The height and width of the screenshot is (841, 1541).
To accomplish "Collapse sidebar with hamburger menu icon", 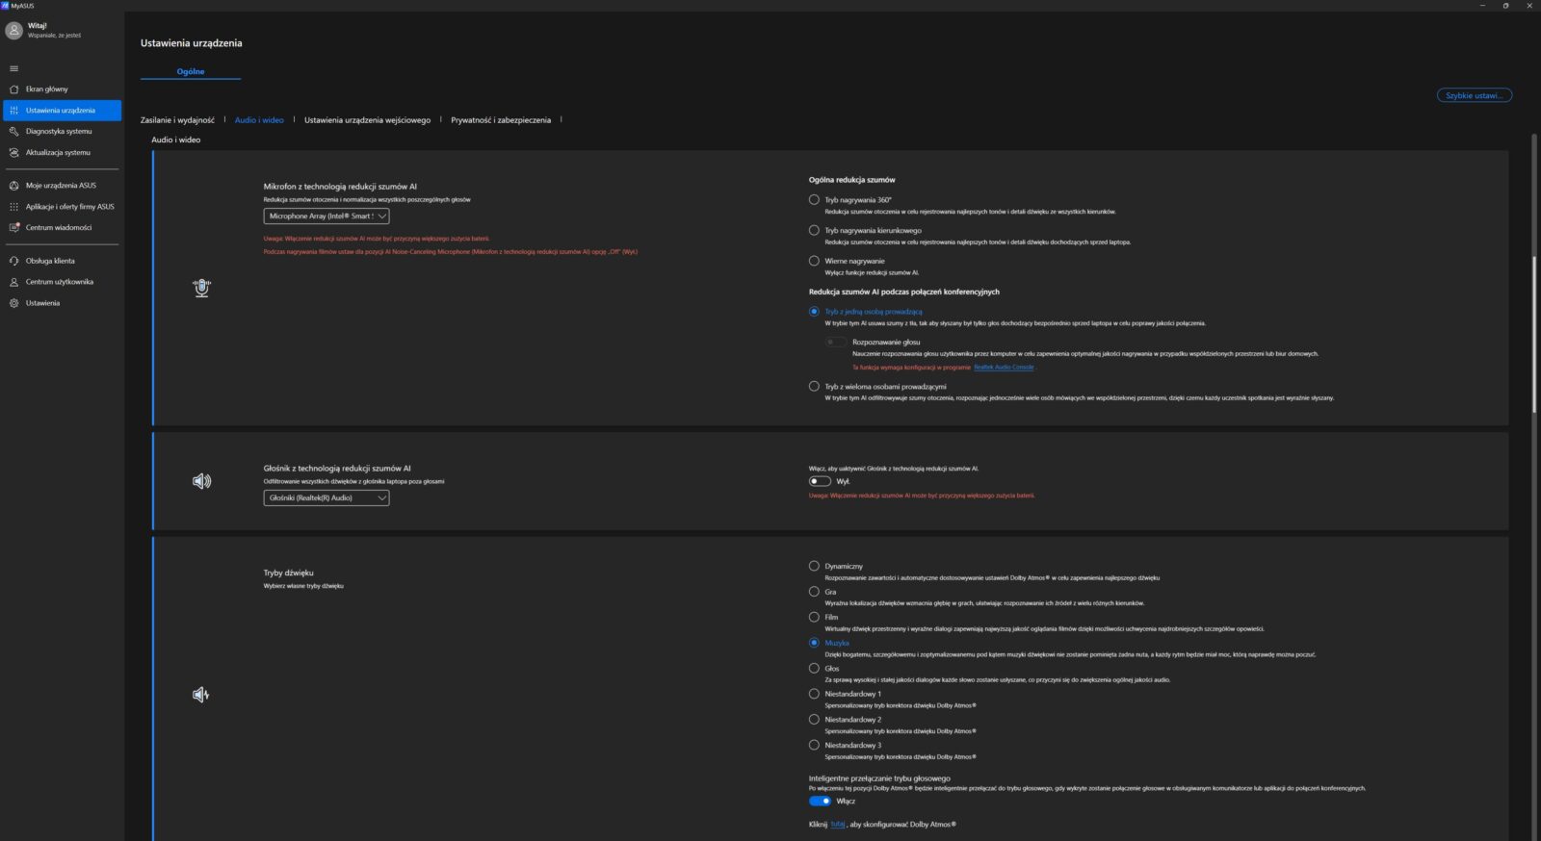I will click(13, 68).
